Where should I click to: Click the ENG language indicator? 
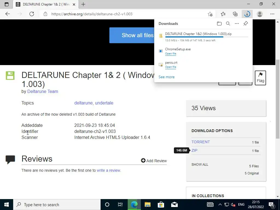(x=241, y=205)
